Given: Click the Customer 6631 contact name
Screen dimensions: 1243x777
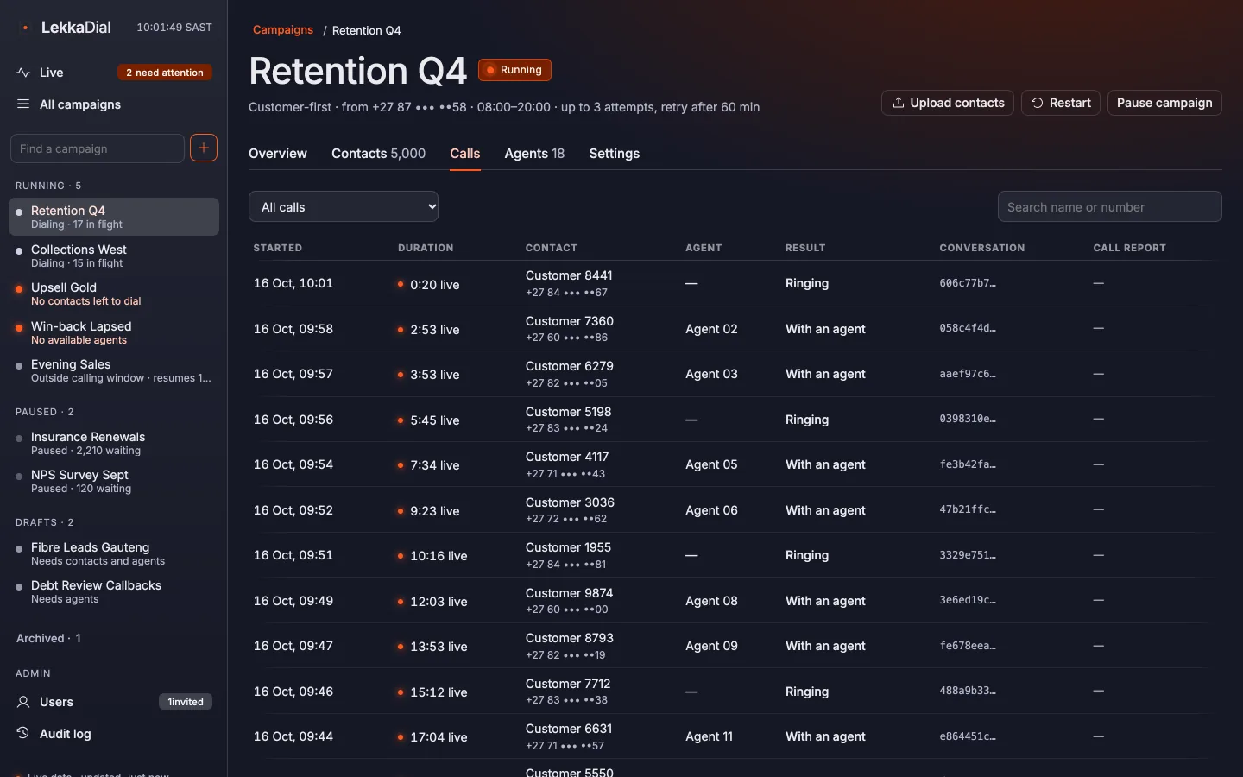Looking at the screenshot, I should 569,729.
